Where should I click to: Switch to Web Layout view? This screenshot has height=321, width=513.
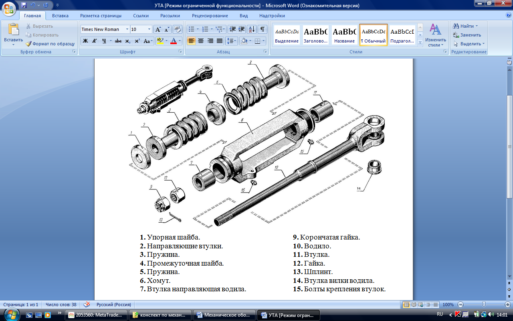pyautogui.click(x=421, y=305)
